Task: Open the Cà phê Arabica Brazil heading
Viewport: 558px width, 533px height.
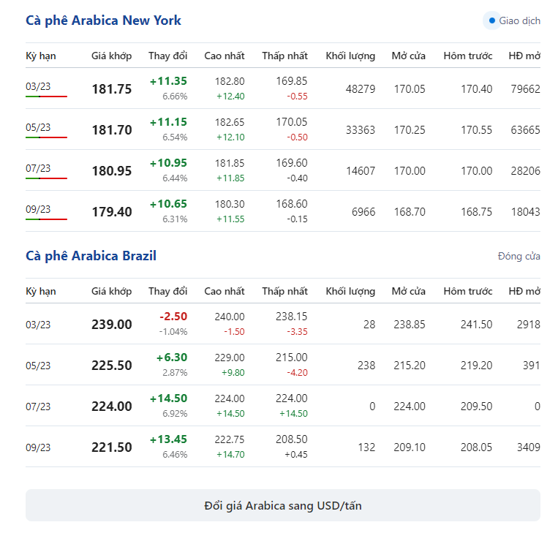Action: (91, 256)
